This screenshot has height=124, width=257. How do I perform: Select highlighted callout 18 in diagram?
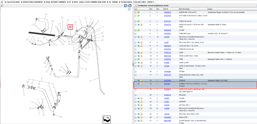point(70,27)
